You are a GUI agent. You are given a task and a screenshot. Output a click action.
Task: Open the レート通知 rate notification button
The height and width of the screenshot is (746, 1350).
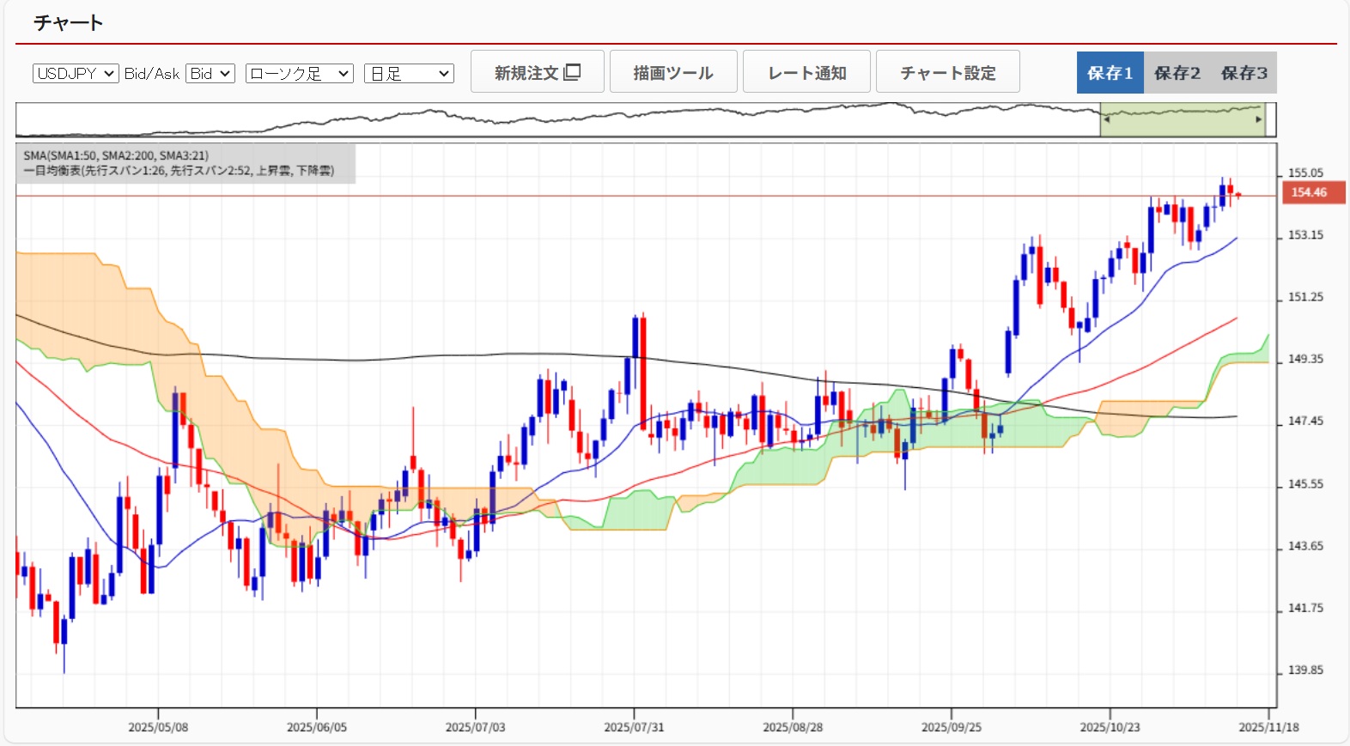pos(806,72)
